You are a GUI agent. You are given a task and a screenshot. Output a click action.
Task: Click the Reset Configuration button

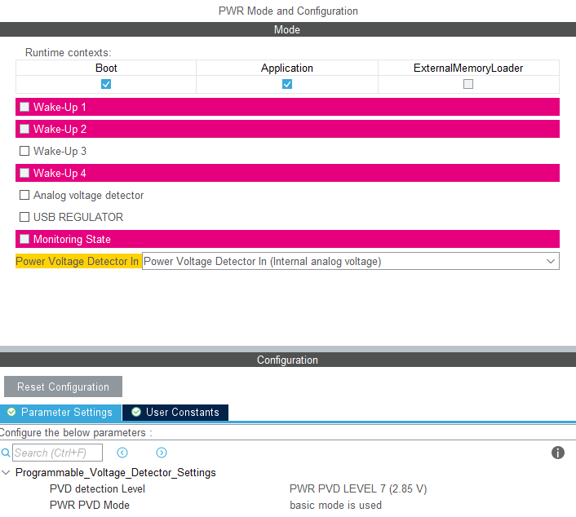point(63,387)
